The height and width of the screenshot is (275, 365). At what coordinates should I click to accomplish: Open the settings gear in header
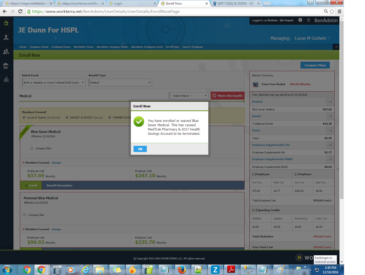click(300, 20)
